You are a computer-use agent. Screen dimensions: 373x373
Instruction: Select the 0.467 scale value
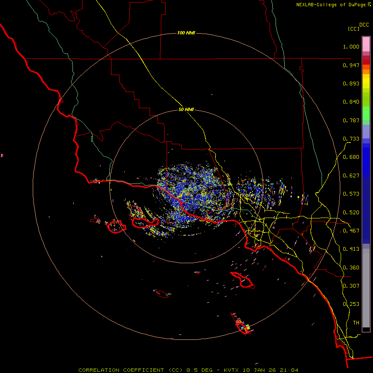pyautogui.click(x=351, y=231)
